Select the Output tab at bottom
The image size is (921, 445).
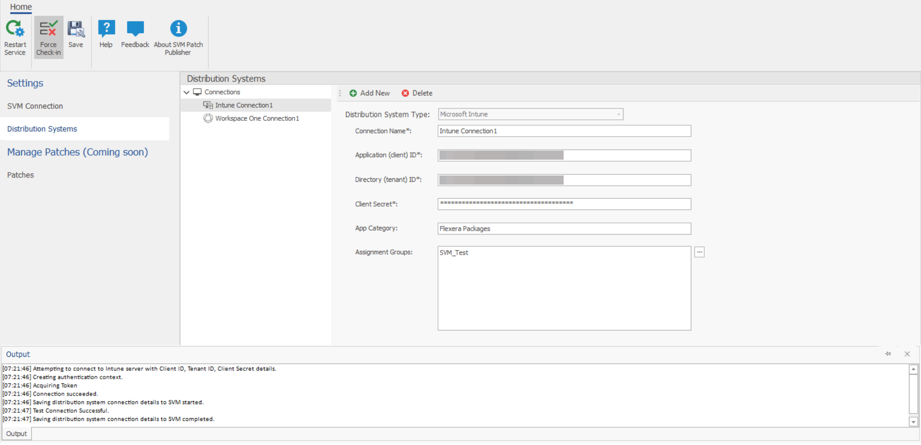(x=17, y=433)
